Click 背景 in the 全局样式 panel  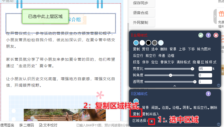pyautogui.click(x=173, y=49)
